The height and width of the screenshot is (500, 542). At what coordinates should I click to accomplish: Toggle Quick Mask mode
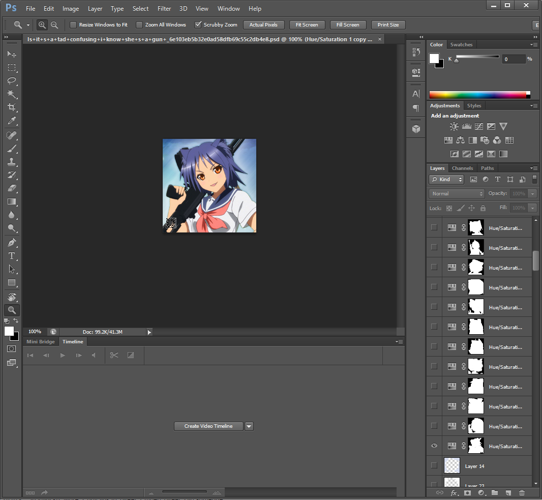11,349
